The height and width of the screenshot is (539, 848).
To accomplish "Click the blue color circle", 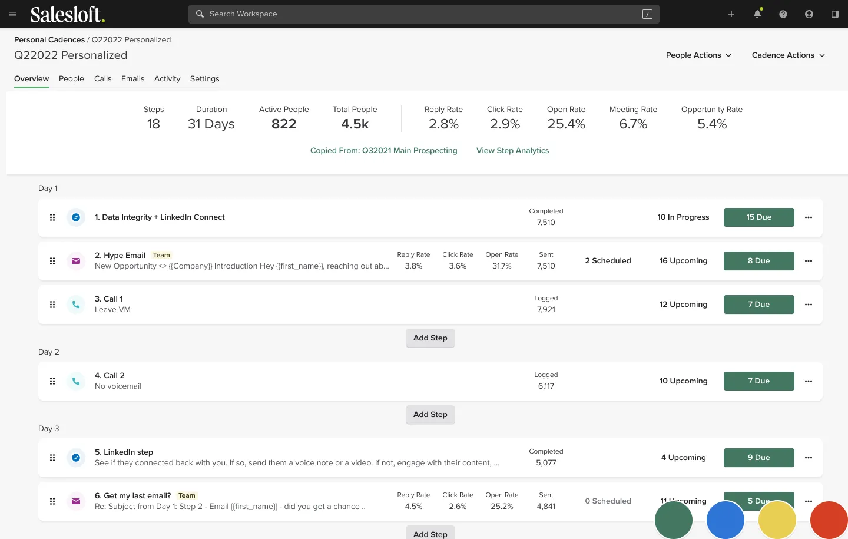I will 726,520.
